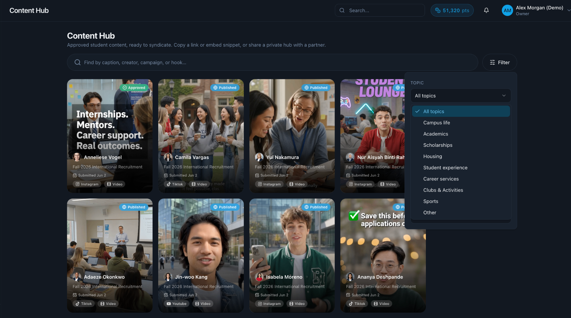Viewport: 571px width, 318px height.
Task: Click Video tag on Isabela Moreno card
Action: coord(297,304)
